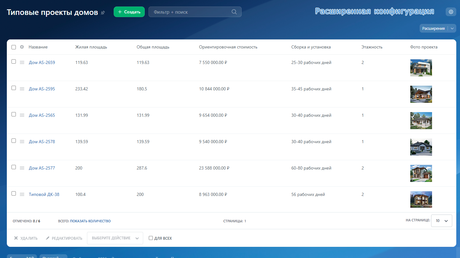
Task: Click the pin icon next to page title
Action: click(x=103, y=13)
